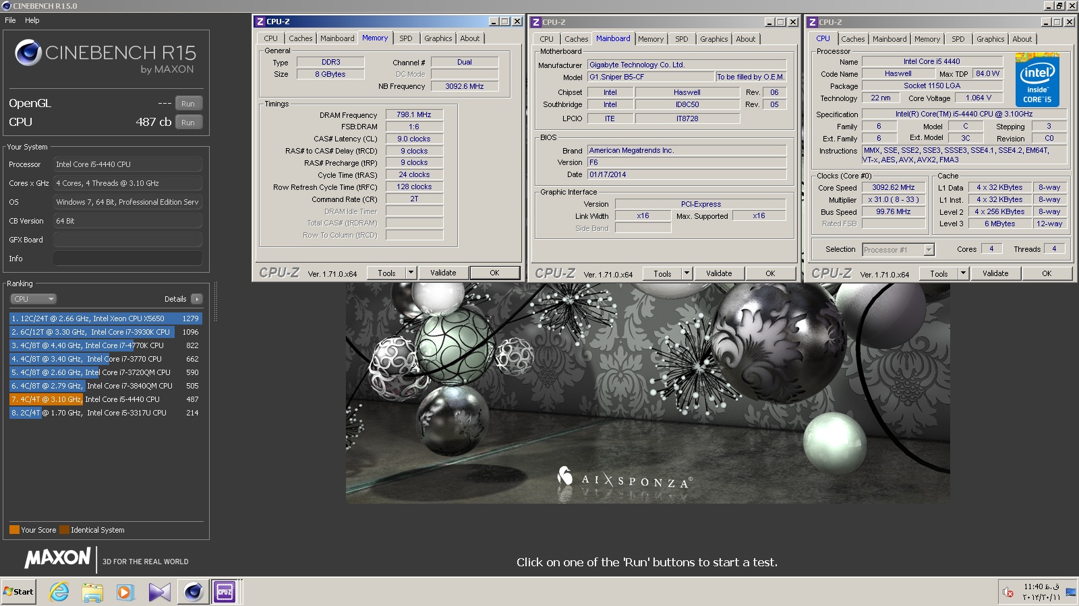Open the Start menu
The height and width of the screenshot is (606, 1079).
[x=18, y=592]
